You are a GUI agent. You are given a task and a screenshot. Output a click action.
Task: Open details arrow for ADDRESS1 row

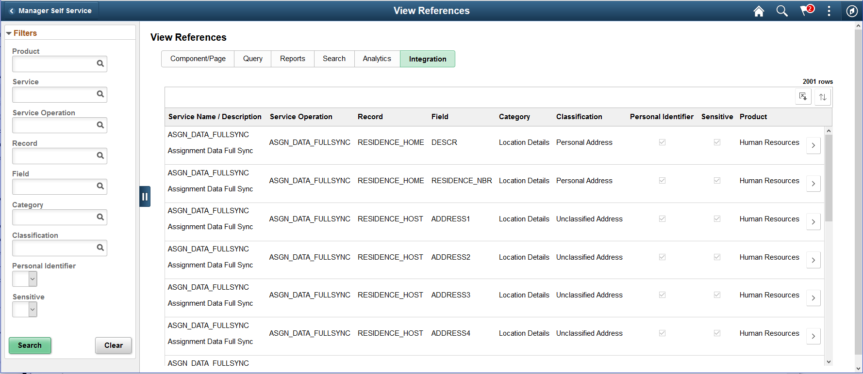(x=813, y=222)
